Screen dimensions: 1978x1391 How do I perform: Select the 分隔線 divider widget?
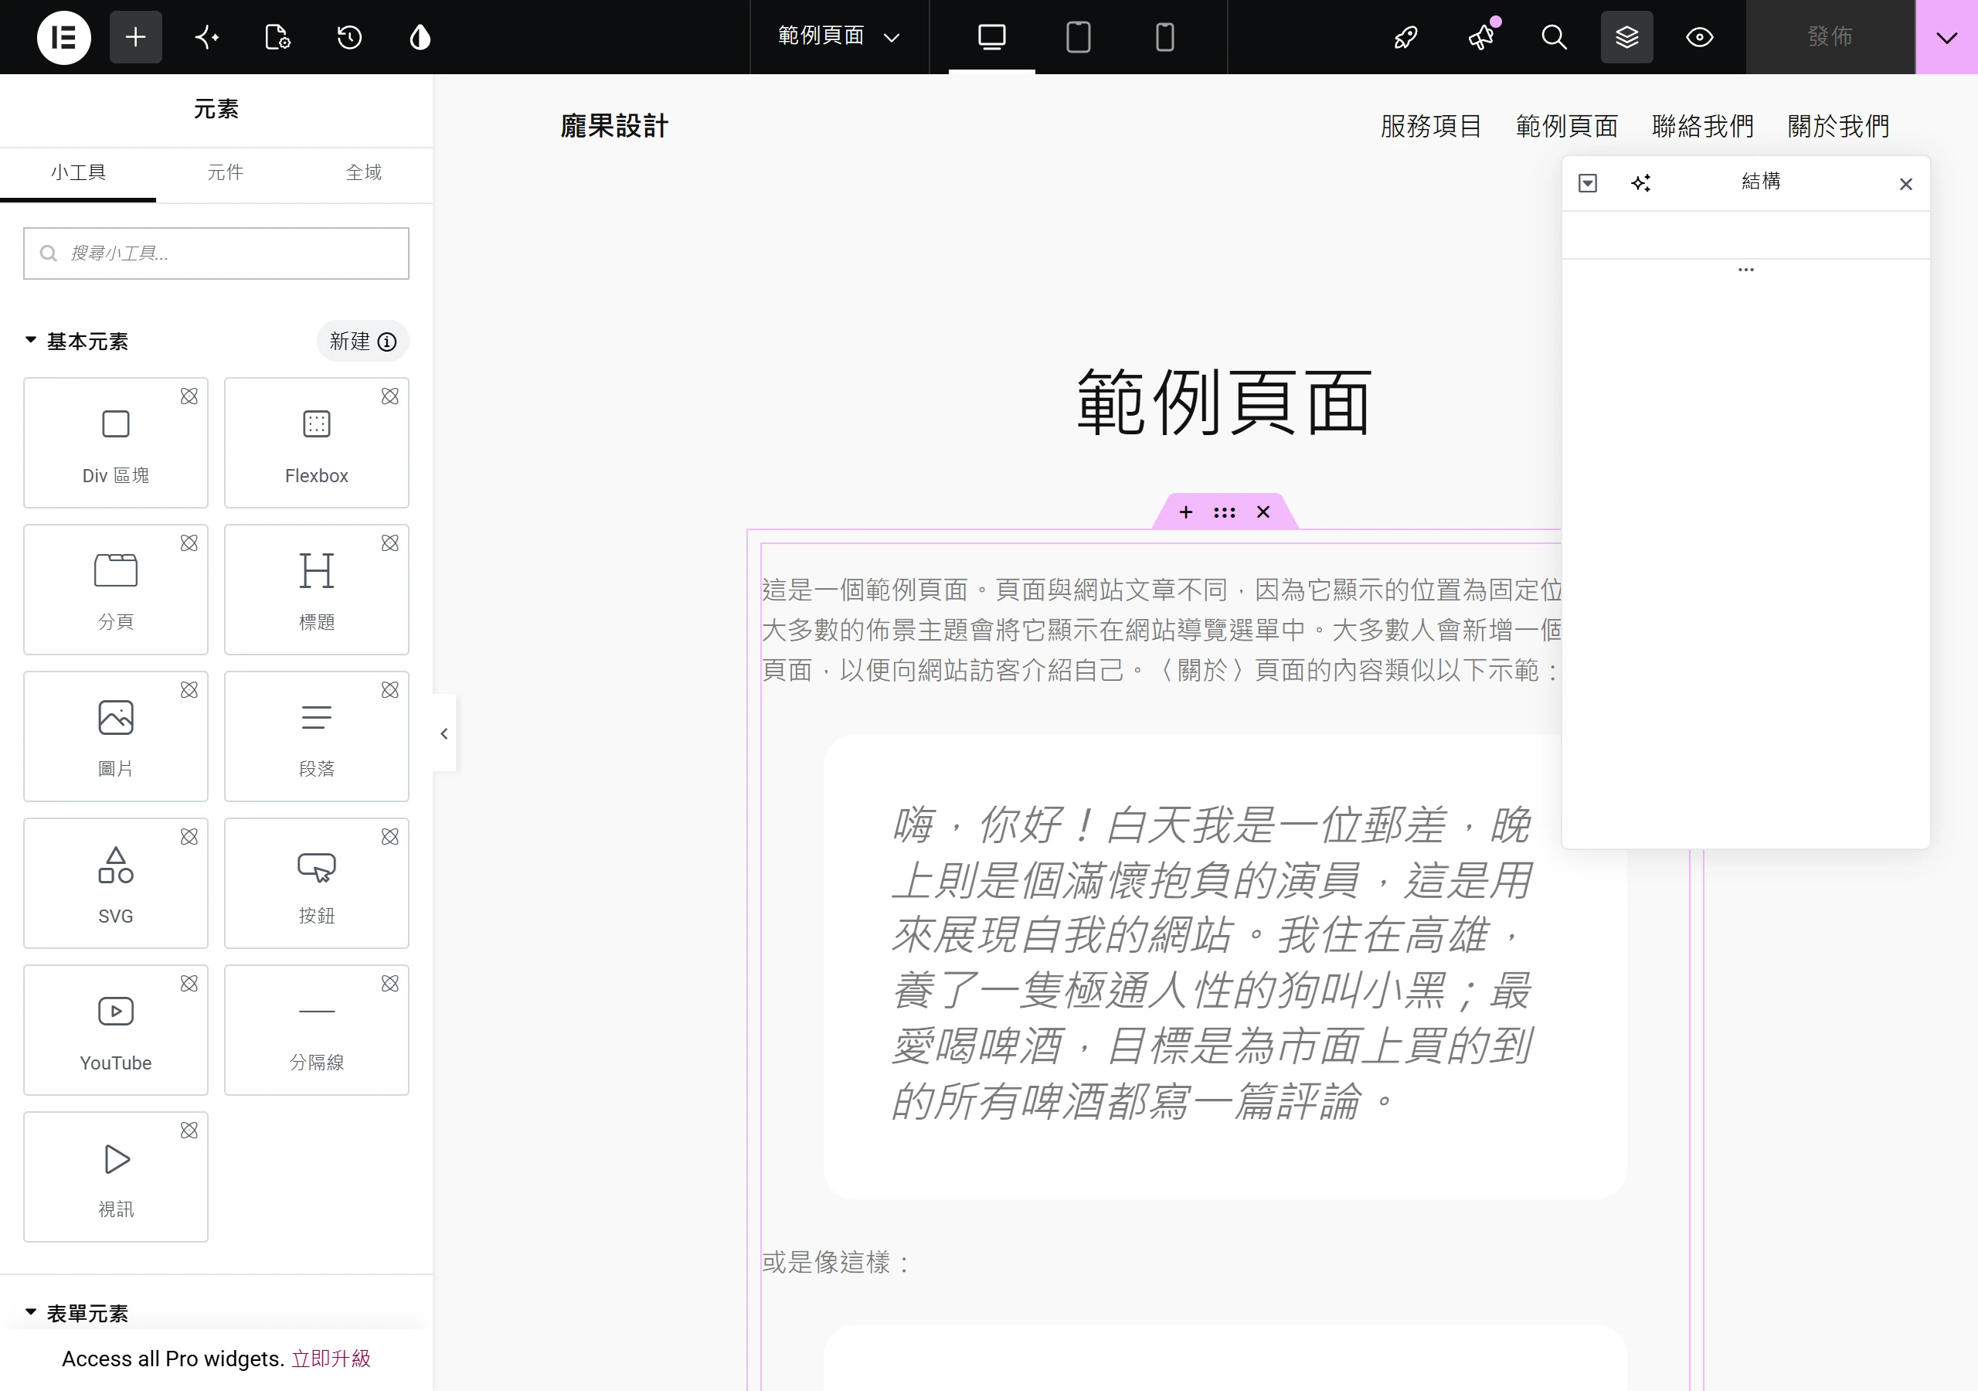pyautogui.click(x=316, y=1030)
